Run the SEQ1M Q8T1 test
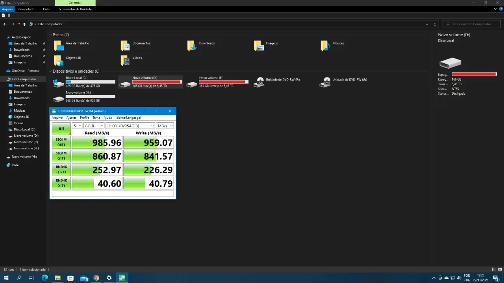 [61, 142]
